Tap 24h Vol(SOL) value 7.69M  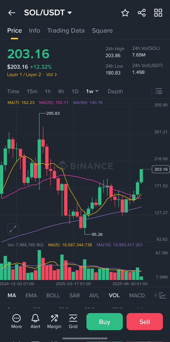pos(139,55)
